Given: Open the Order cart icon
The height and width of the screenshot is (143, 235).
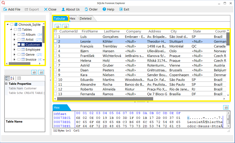Looking at the screenshot, I should click(86, 9).
